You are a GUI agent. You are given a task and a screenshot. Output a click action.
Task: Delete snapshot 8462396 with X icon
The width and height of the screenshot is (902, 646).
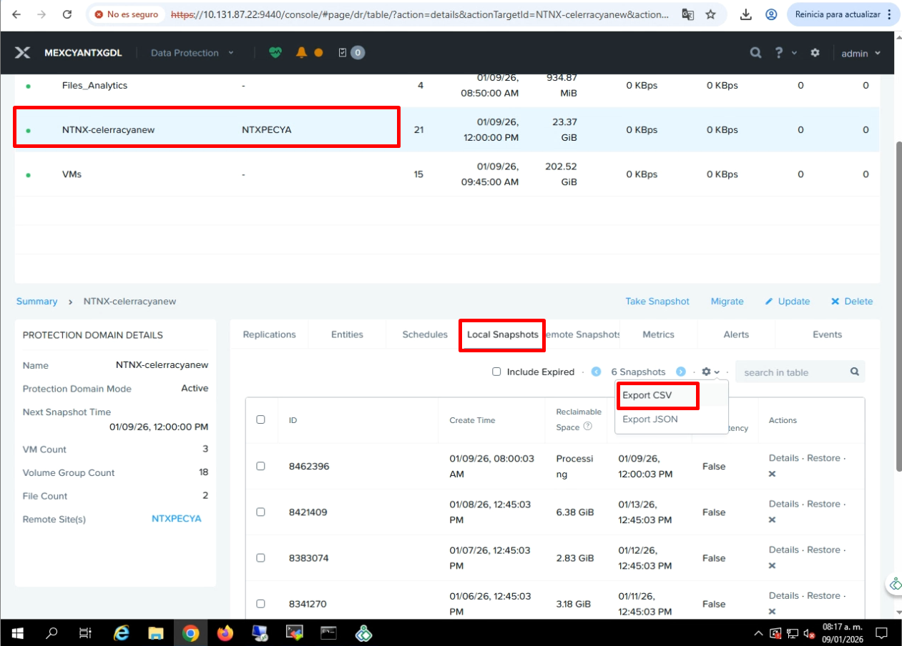pos(772,474)
